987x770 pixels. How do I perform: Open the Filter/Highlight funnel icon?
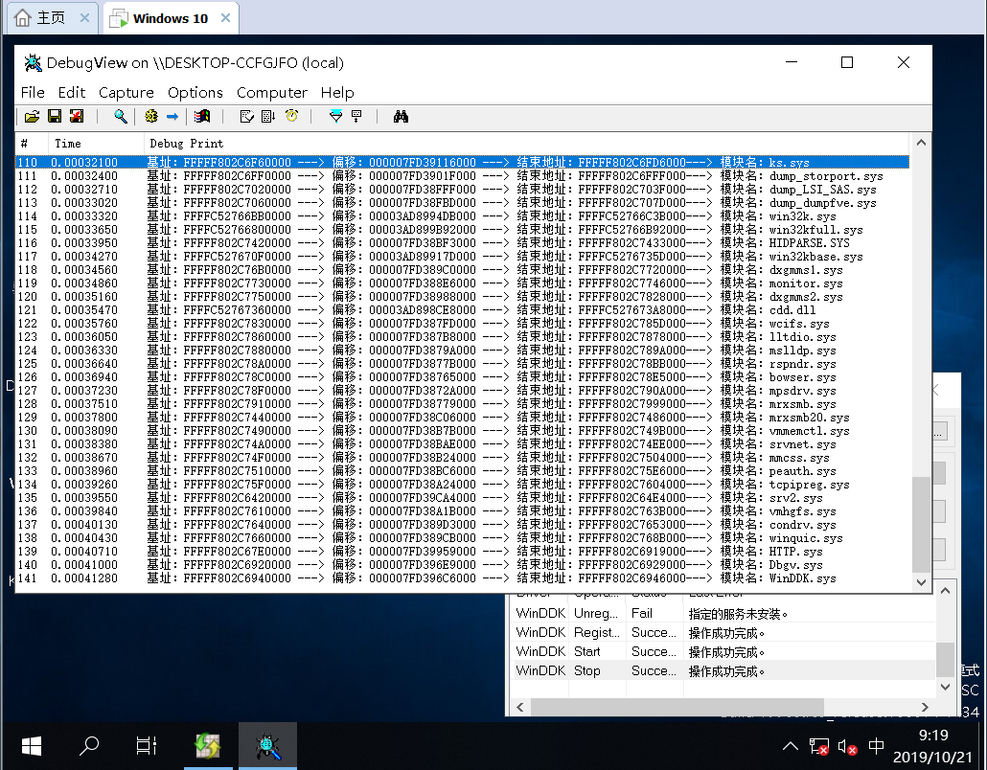point(335,117)
